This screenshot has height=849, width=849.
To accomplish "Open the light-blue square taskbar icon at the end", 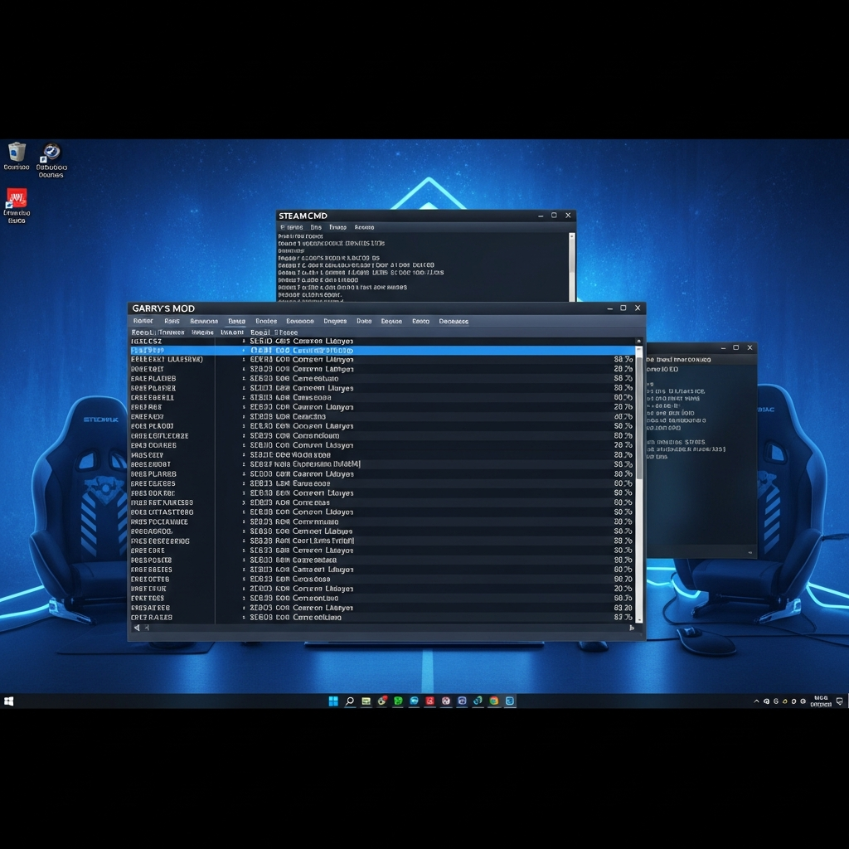I will tap(510, 701).
